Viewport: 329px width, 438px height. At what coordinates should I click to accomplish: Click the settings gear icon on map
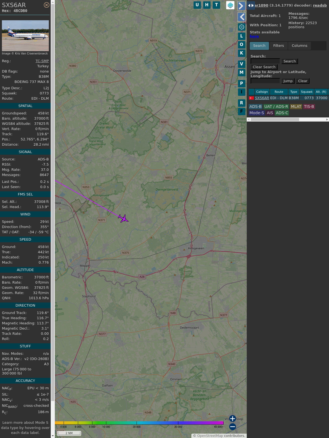242,27
